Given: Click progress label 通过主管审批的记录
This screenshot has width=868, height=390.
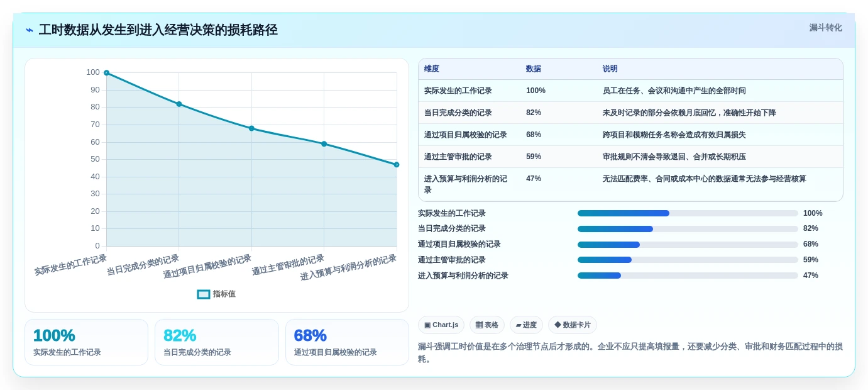Looking at the screenshot, I should pyautogui.click(x=452, y=260).
